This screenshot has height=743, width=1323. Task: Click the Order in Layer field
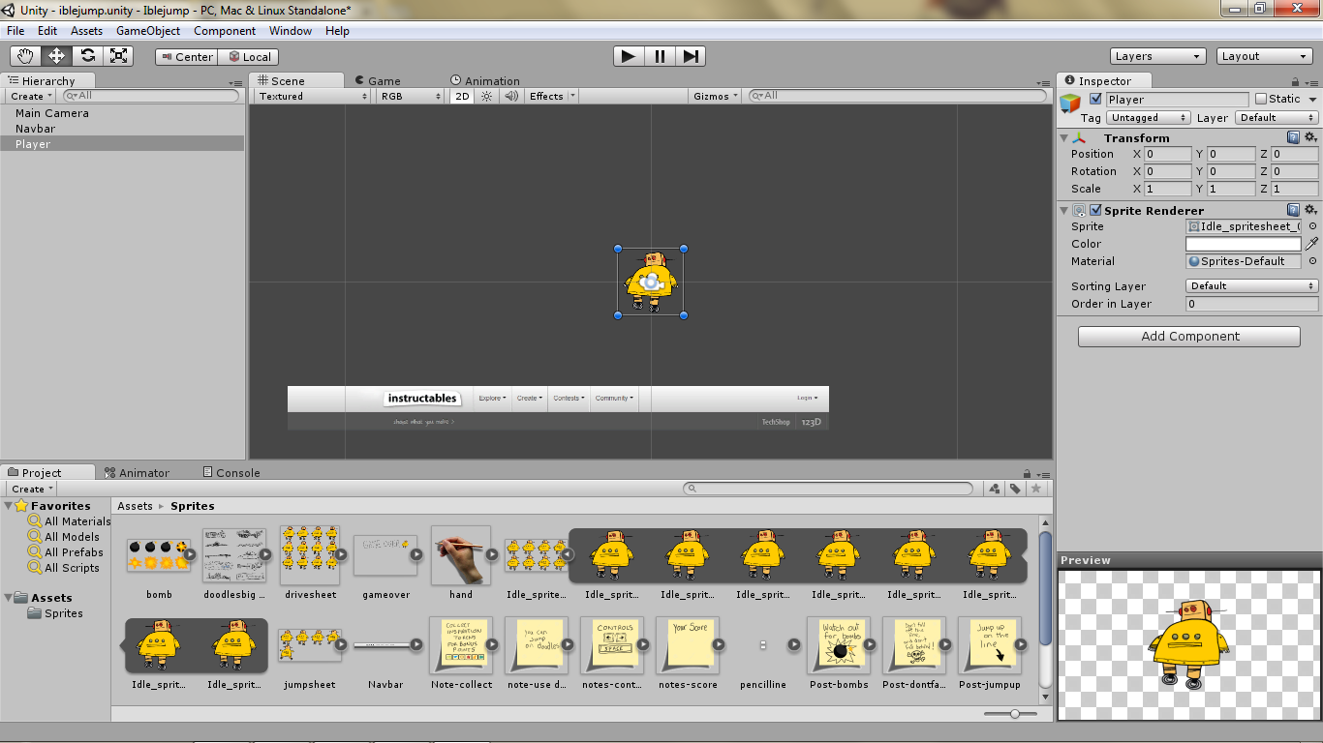(x=1251, y=304)
